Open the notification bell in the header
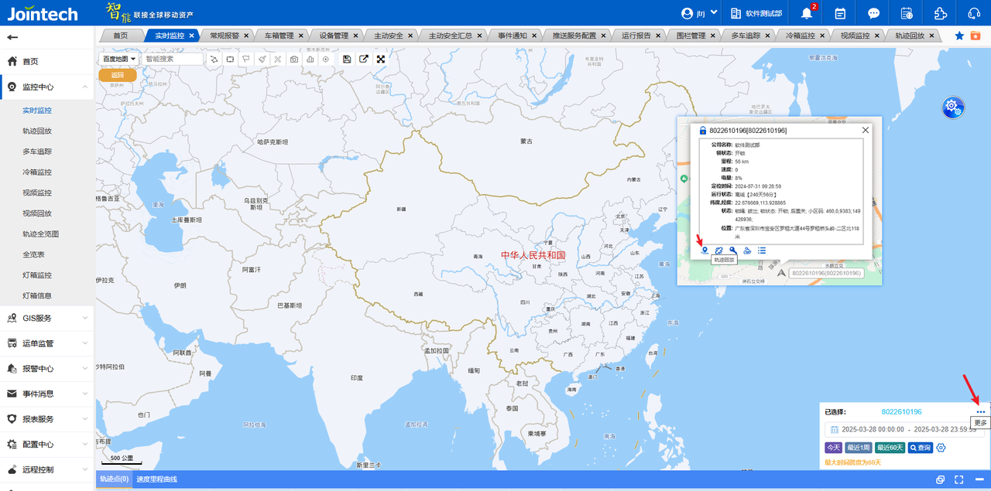Image resolution: width=991 pixels, height=491 pixels. (807, 13)
